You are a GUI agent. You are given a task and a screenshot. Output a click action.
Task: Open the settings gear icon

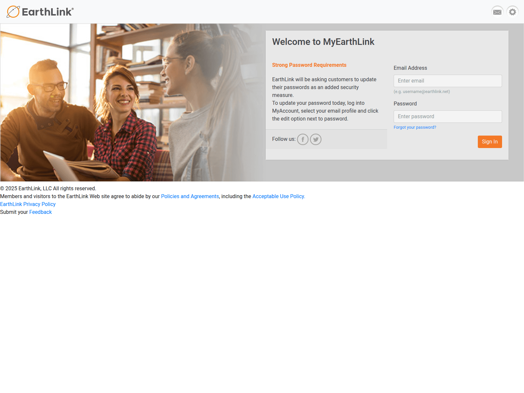[x=513, y=12]
